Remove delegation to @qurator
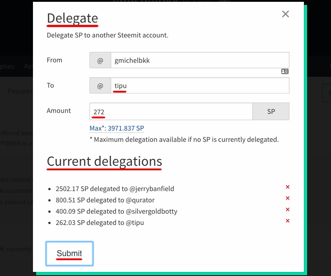Image resolution: width=331 pixels, height=276 pixels. (x=288, y=198)
